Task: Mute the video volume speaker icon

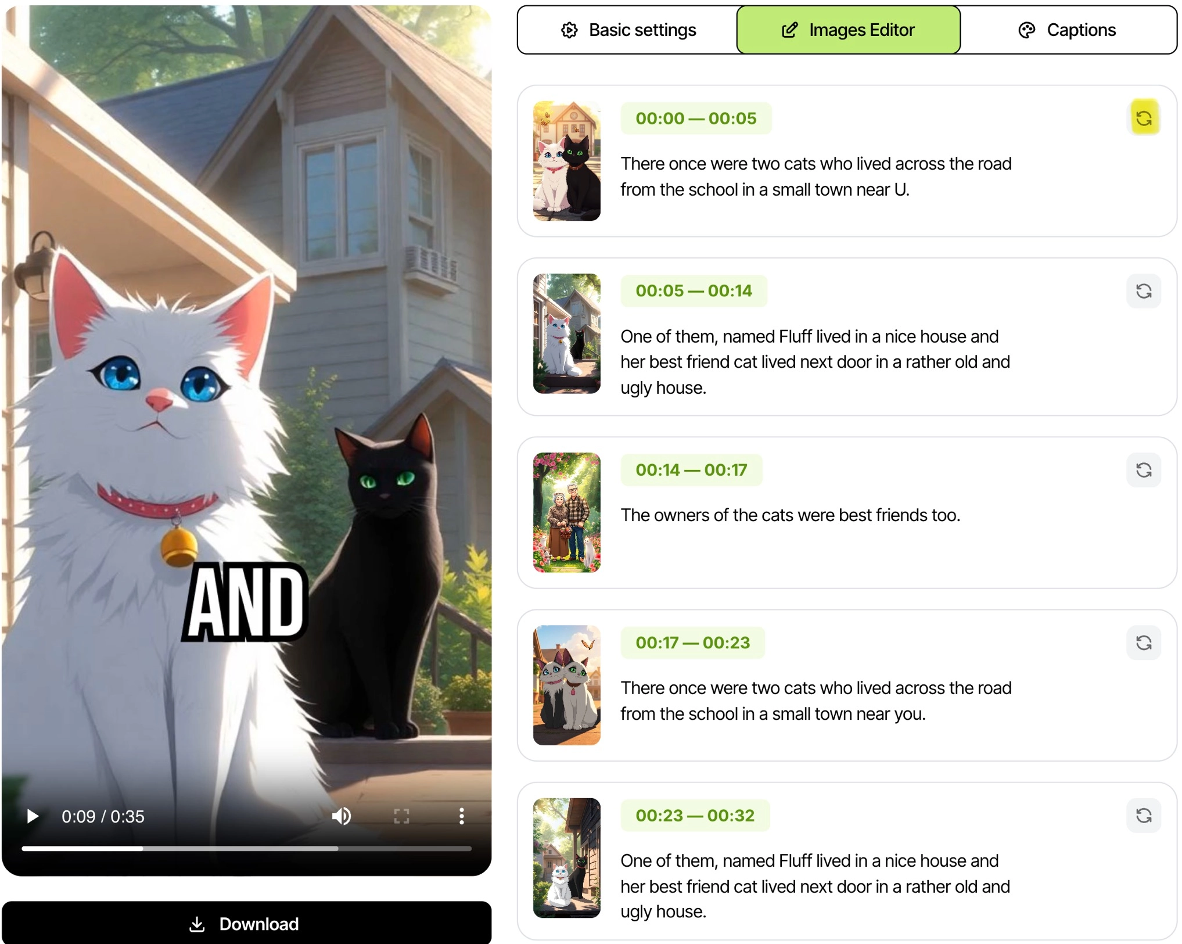Action: 342,816
